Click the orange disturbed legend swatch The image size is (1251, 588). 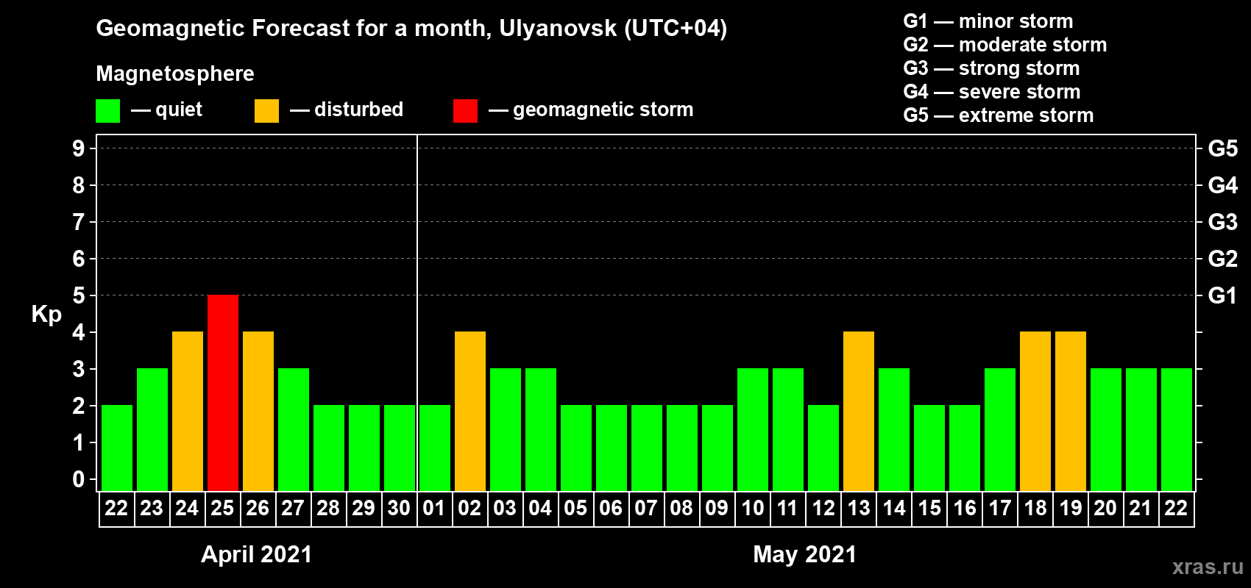pos(266,111)
